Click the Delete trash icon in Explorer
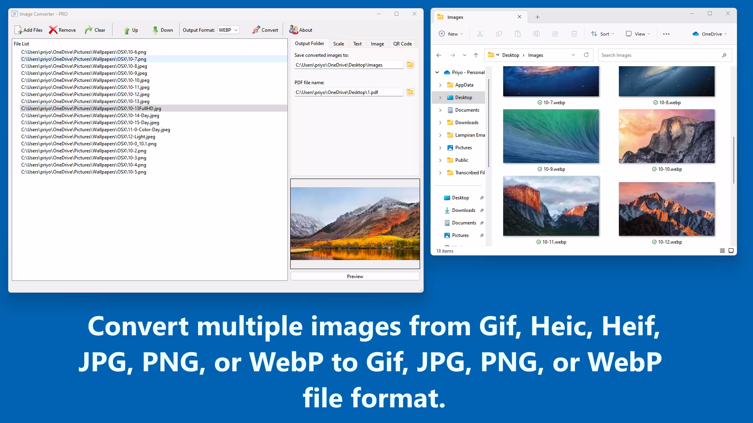The image size is (753, 423). [574, 34]
